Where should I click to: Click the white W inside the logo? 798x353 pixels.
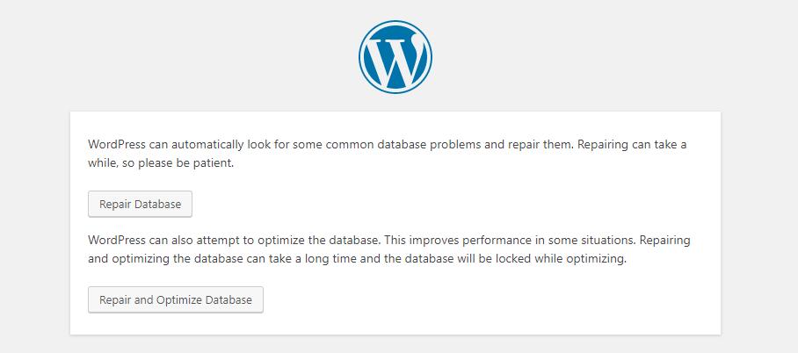click(395, 57)
